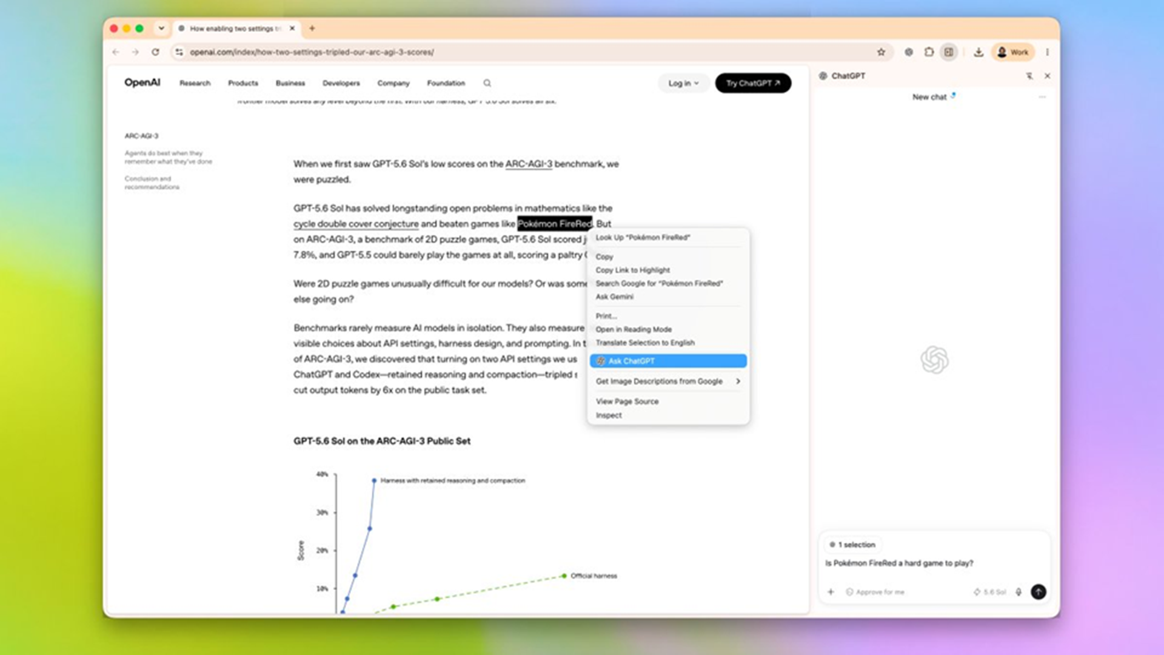The height and width of the screenshot is (655, 1164).
Task: Open the Business nav menu
Action: pyautogui.click(x=290, y=83)
